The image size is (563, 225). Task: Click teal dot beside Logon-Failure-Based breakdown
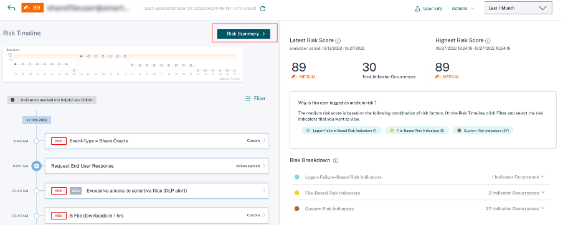297,177
